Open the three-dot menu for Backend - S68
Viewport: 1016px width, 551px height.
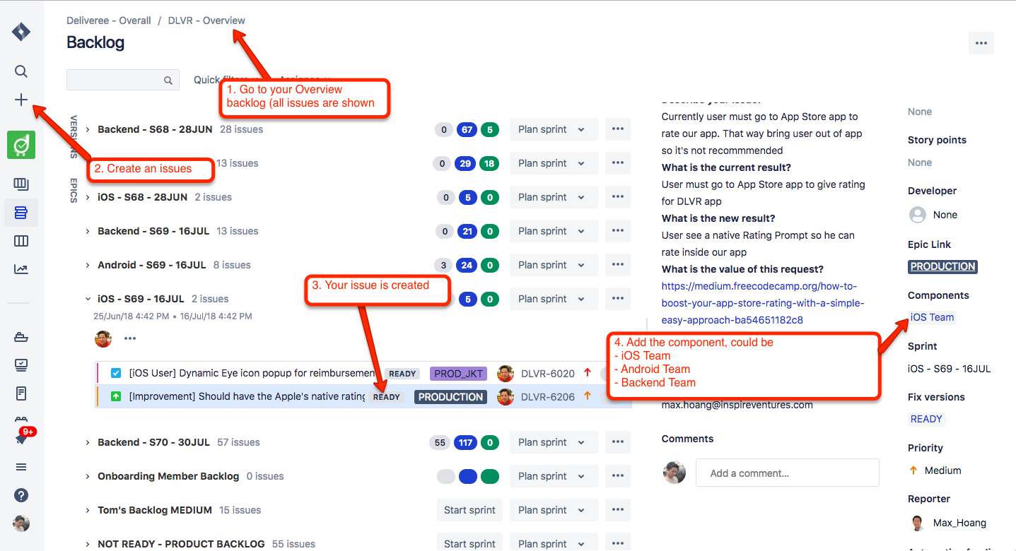click(618, 129)
